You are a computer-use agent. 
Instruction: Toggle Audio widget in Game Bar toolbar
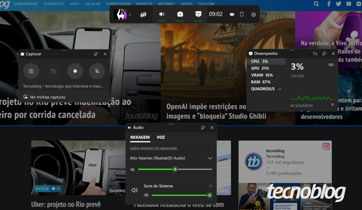pos(162,14)
